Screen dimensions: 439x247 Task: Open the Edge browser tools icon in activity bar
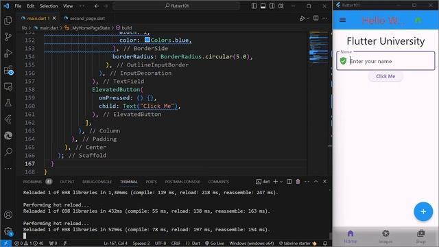pos(8,136)
